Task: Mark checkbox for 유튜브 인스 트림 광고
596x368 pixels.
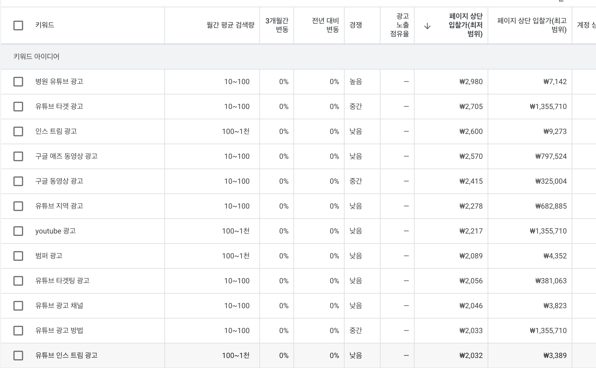Action: [18, 356]
